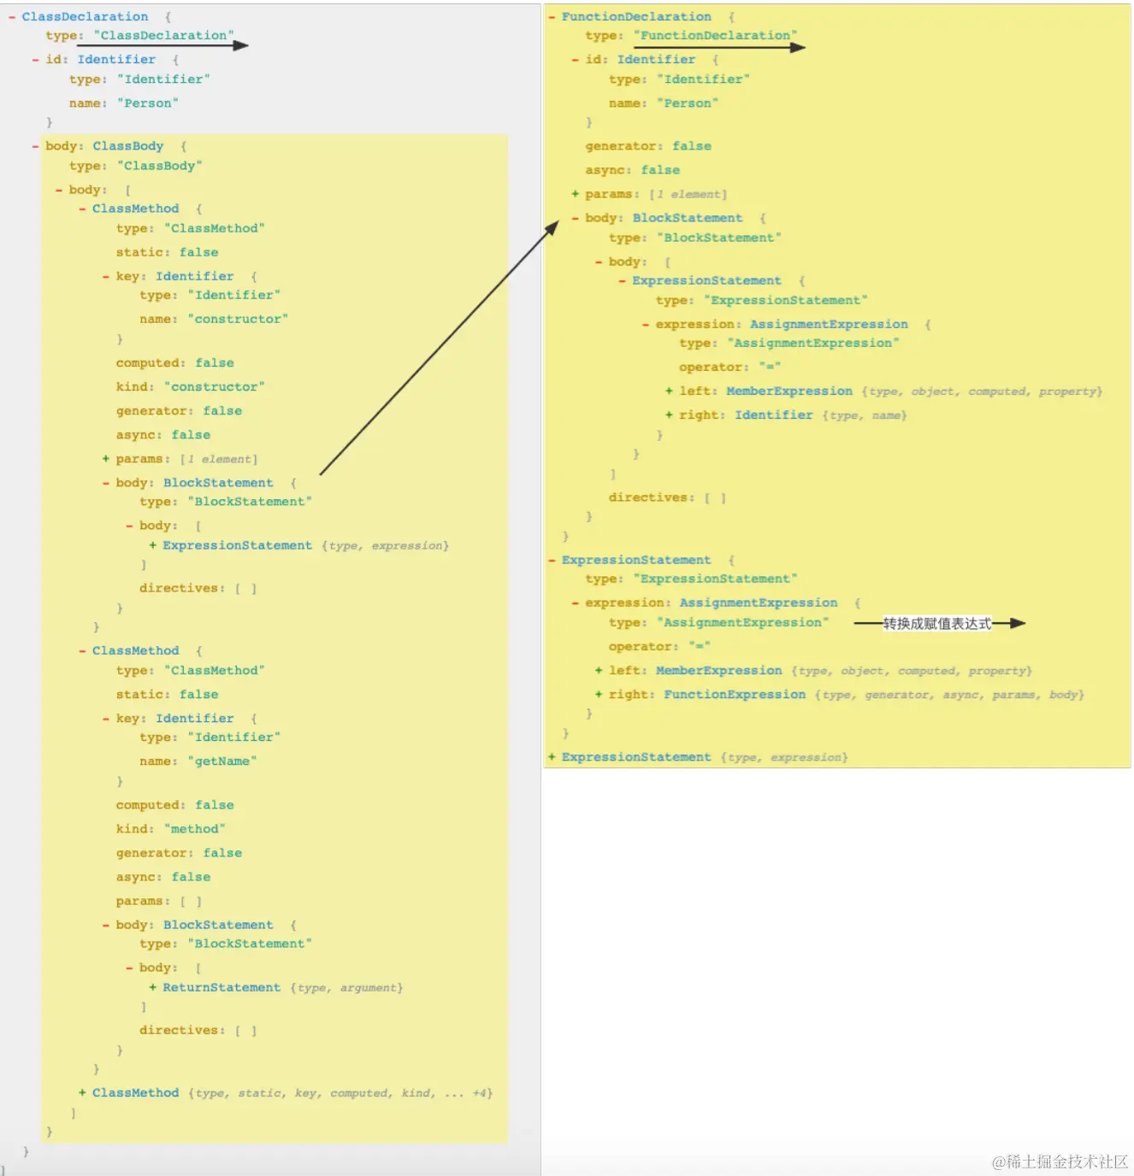Expand left: MemberExpression above right: Identifier
The image size is (1134, 1176).
669,391
